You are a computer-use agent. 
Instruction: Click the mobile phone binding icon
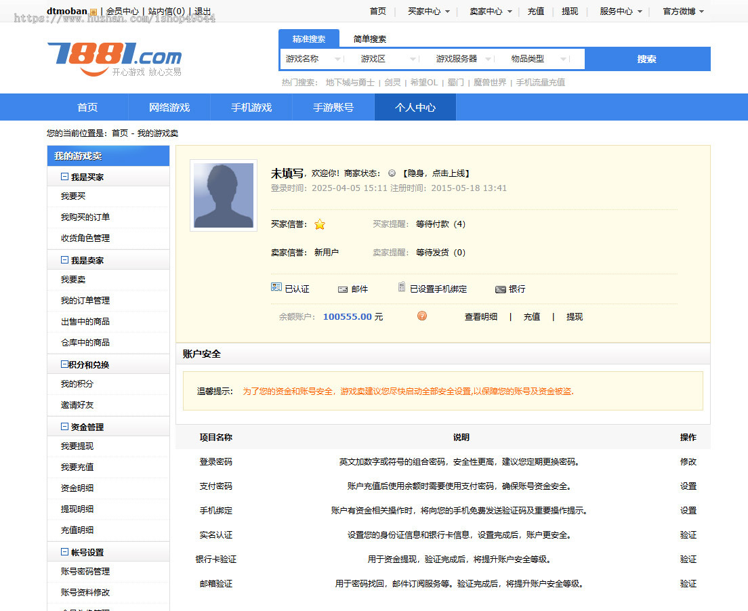[x=402, y=287]
